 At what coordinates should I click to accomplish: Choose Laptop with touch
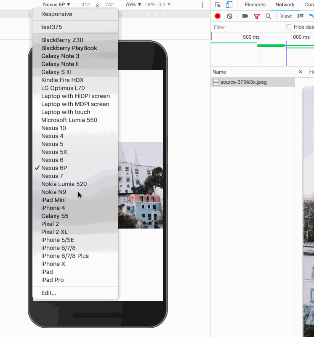[75, 112]
